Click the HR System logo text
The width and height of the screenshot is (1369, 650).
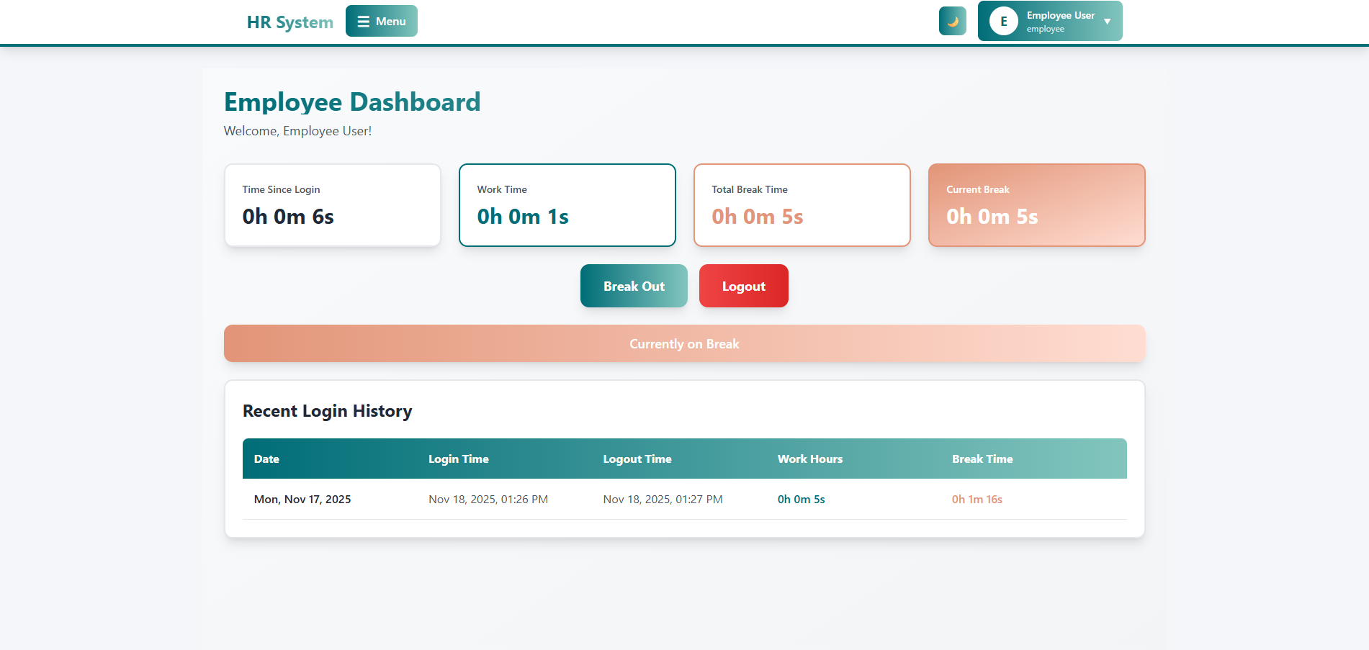coord(290,22)
